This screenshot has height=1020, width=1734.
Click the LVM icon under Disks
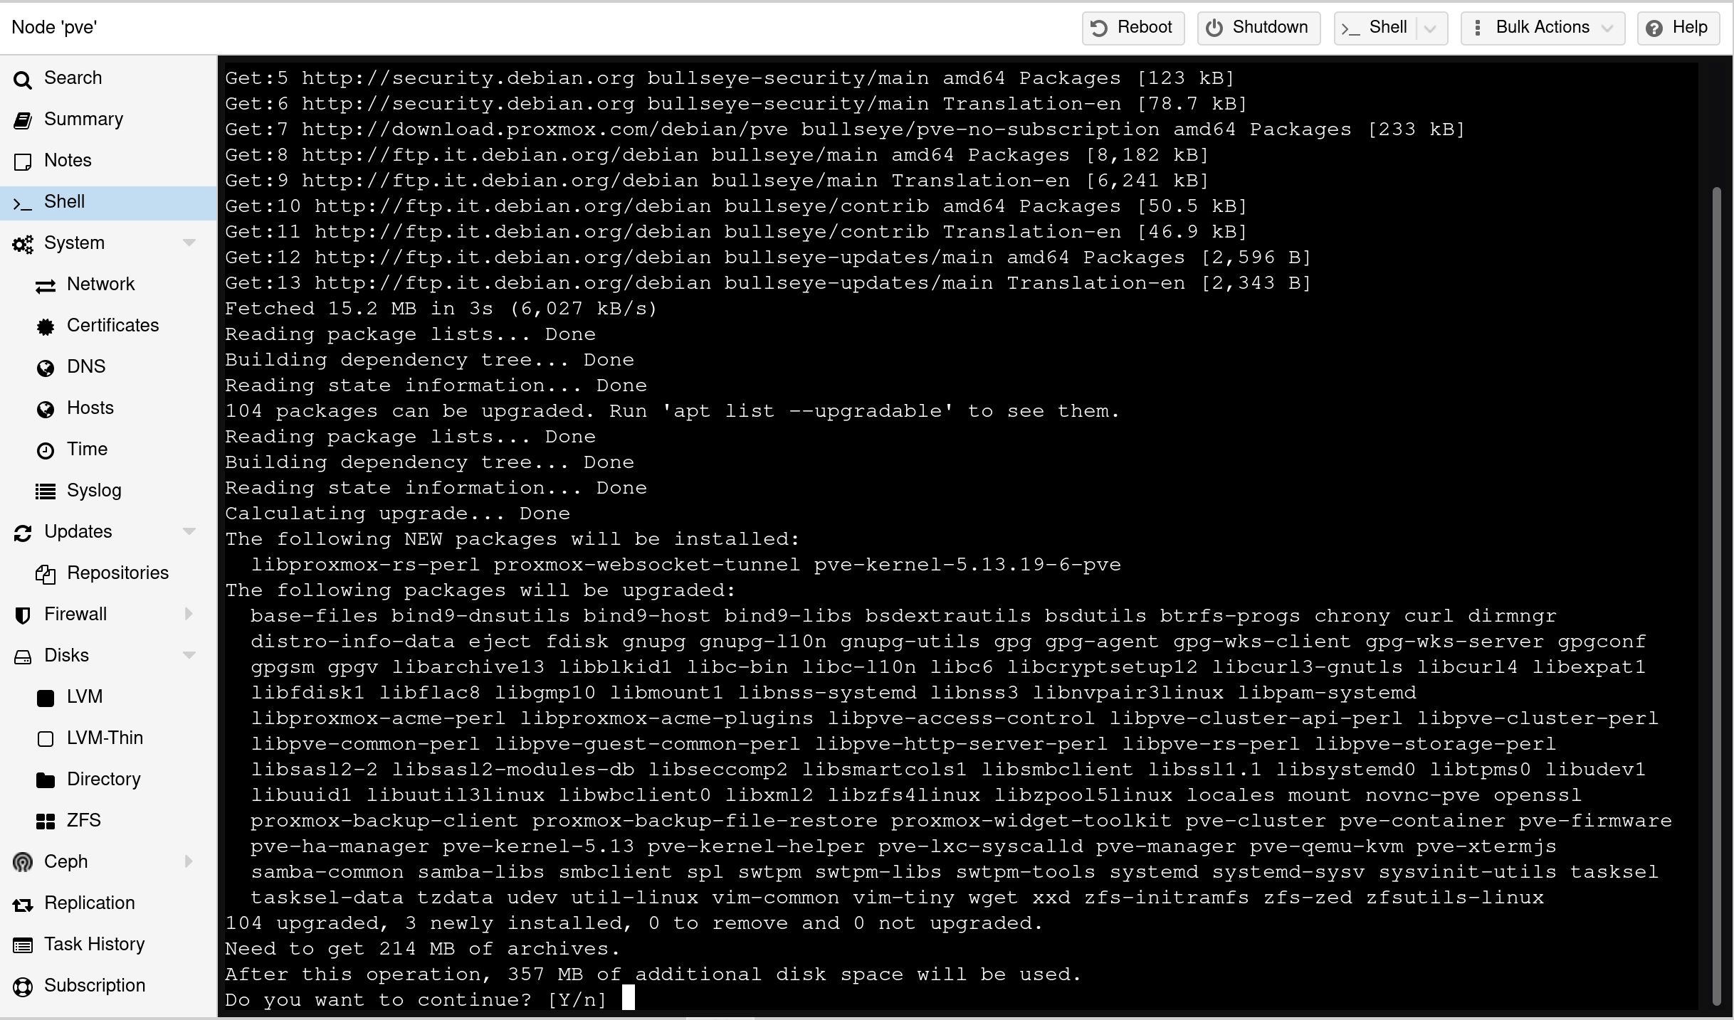[x=45, y=696]
